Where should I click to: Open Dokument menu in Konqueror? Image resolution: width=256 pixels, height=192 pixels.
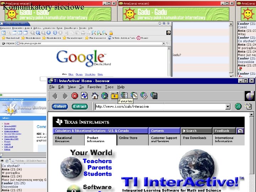[5, 28]
